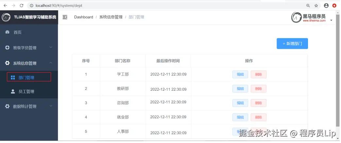This screenshot has width=341, height=143.
Task: Click the 首页 dashboard icon
Action: point(8,32)
